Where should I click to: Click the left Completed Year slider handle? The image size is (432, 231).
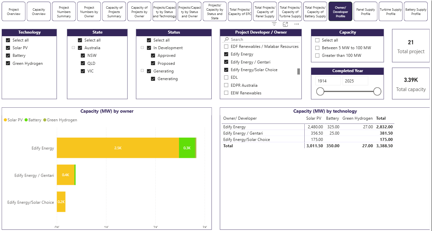coord(320,91)
